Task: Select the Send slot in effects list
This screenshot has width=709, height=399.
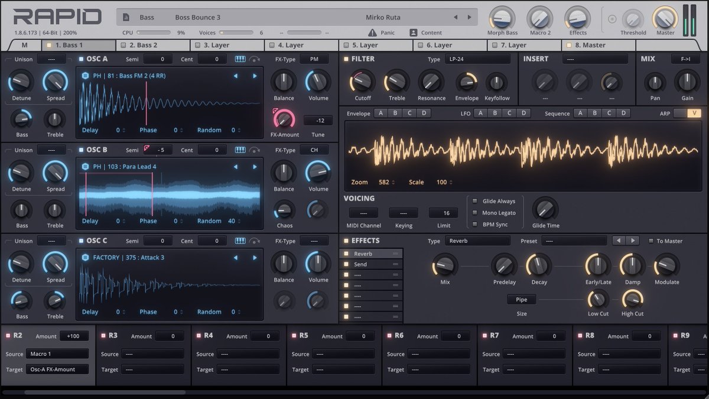Action: coord(372,264)
